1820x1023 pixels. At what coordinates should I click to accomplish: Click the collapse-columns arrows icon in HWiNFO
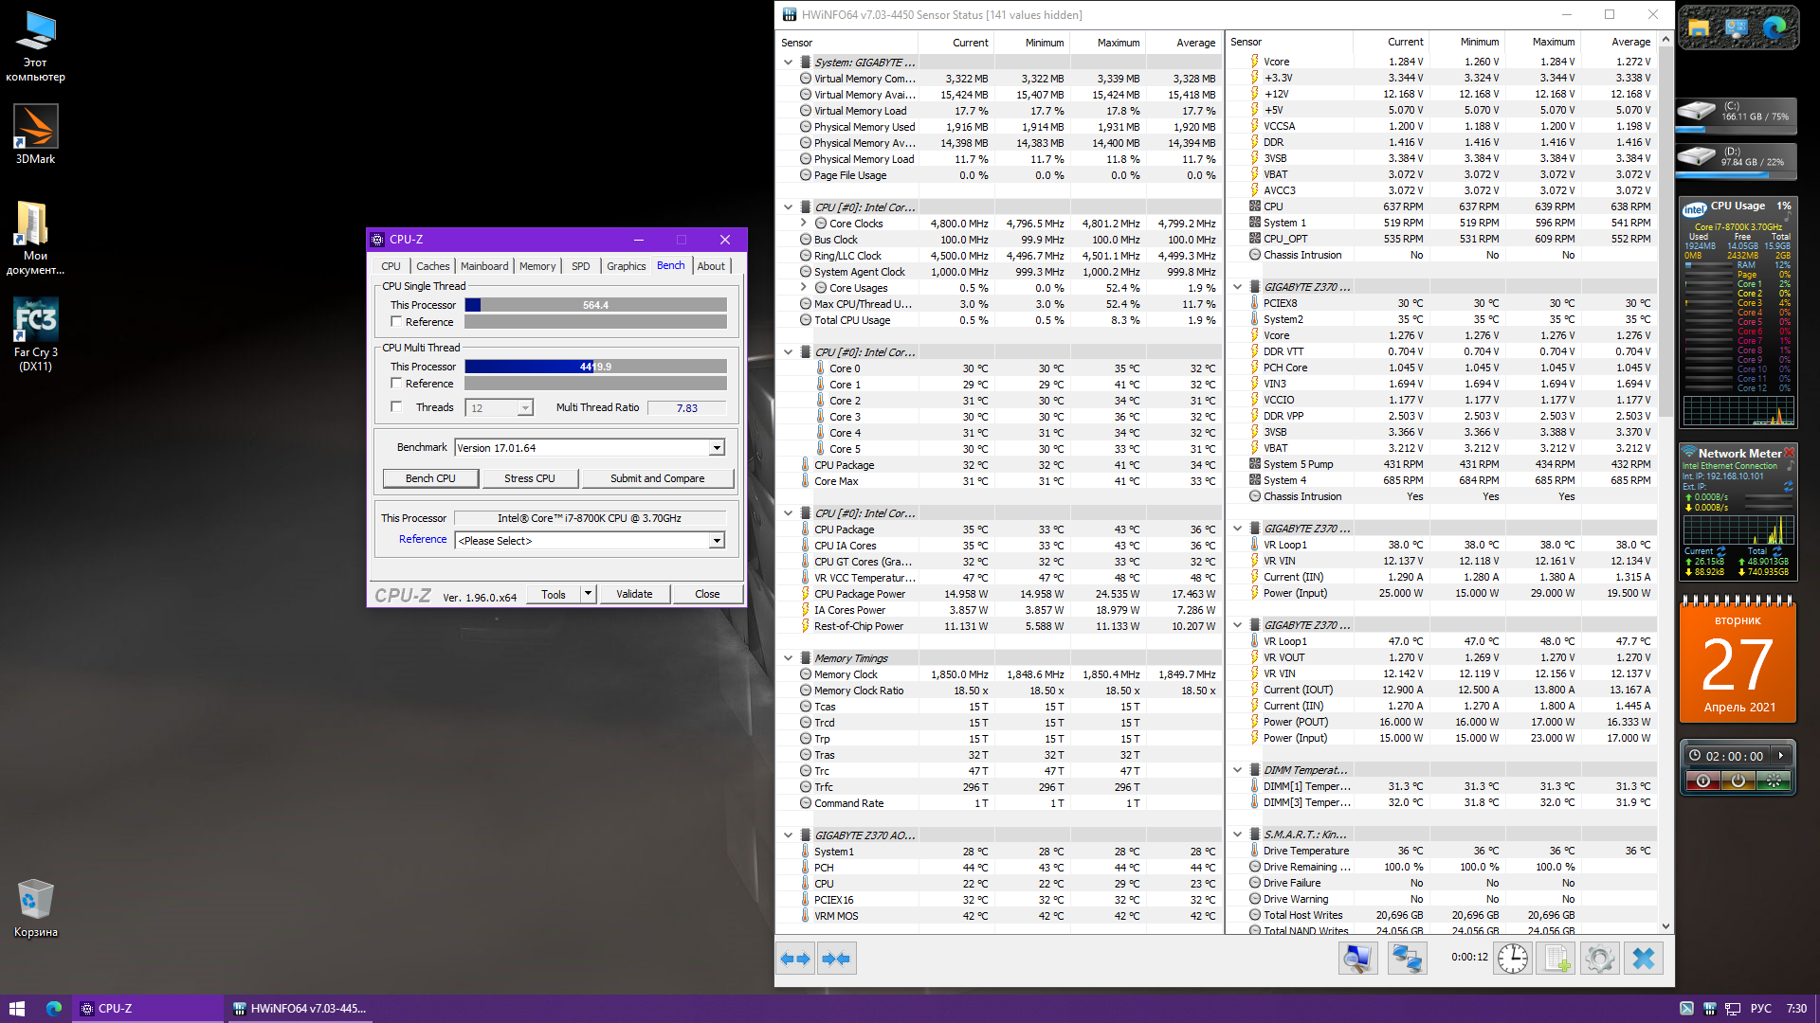pyautogui.click(x=836, y=959)
